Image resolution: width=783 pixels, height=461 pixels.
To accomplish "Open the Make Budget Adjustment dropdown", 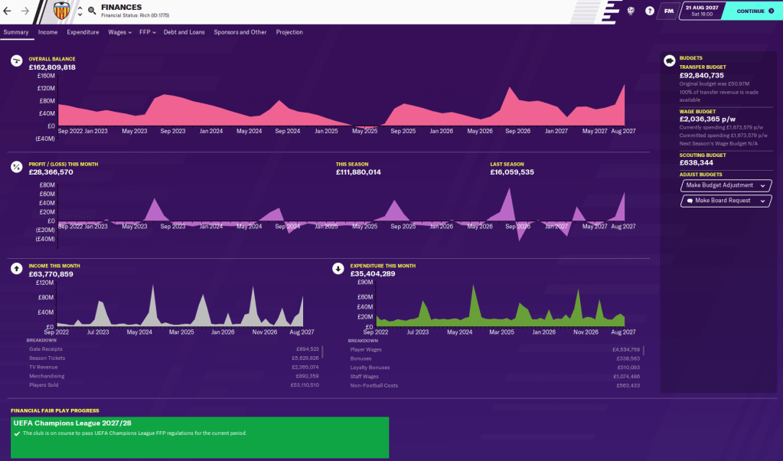I will click(725, 185).
